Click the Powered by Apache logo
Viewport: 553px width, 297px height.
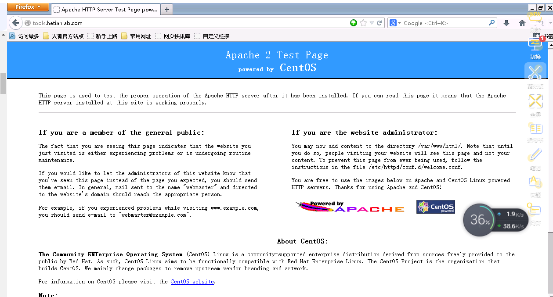click(x=350, y=207)
